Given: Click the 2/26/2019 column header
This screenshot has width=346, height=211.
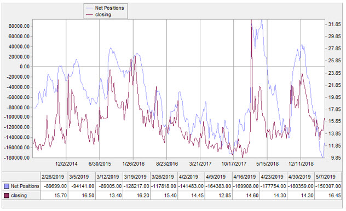Looking at the screenshot, I should point(54,177).
